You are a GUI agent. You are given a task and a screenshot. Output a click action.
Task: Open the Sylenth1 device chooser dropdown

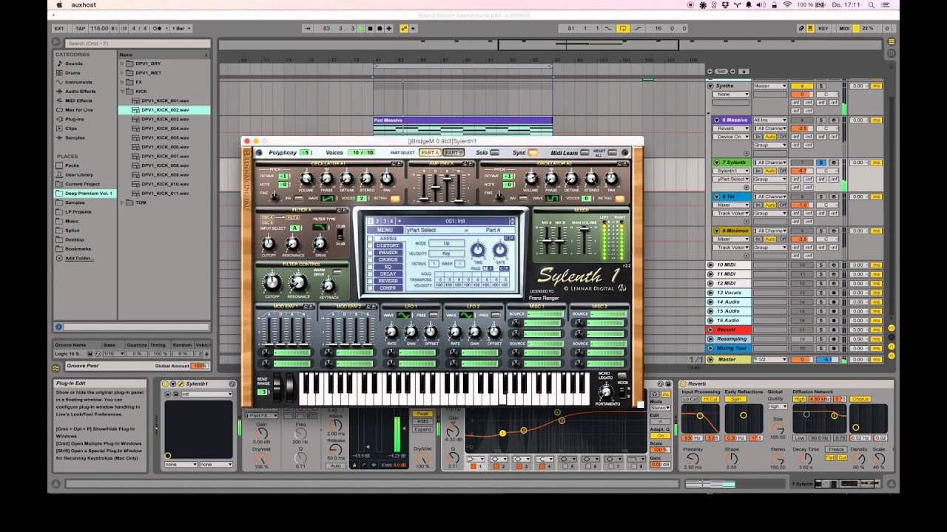click(x=732, y=171)
